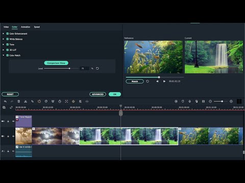Select the Color tab

[14, 27]
